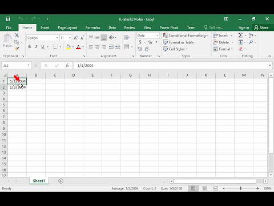The width and height of the screenshot is (274, 206).
Task: Open the Cell Styles menu
Action: (175, 49)
